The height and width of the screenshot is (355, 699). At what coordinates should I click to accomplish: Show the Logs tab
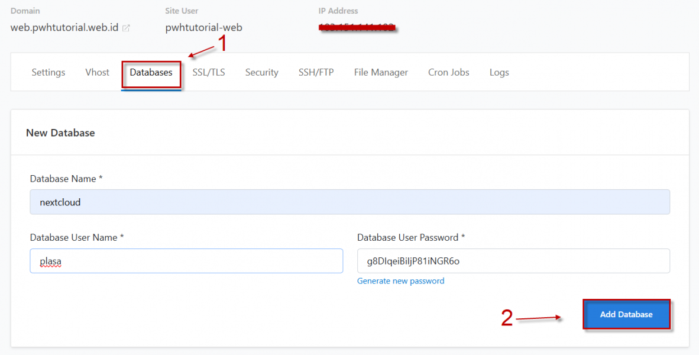tap(499, 72)
